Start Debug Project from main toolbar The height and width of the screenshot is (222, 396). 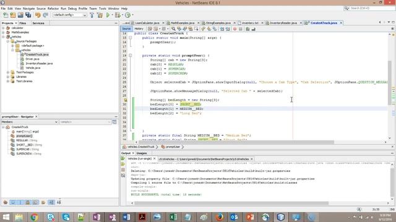coord(118,15)
